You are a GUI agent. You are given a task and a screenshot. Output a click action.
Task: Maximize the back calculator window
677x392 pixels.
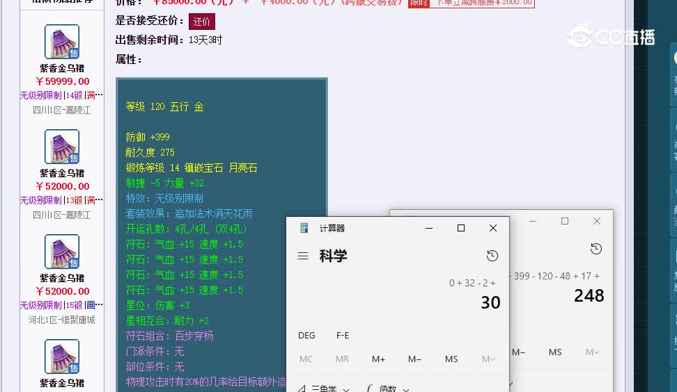point(565,221)
